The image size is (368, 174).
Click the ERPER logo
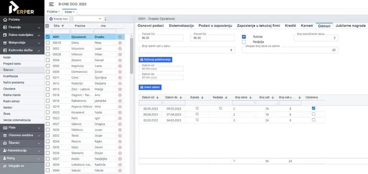click(22, 8)
